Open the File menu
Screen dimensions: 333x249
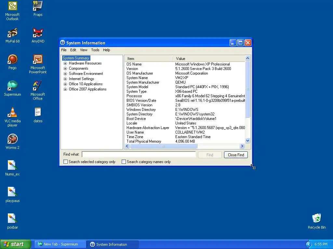point(64,50)
